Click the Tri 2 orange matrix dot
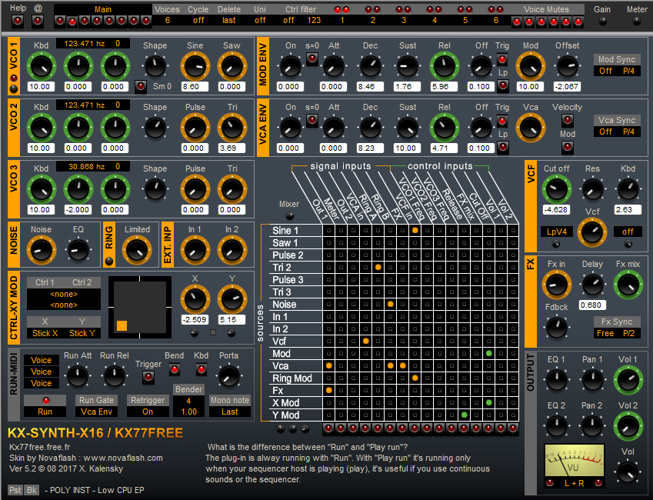Image resolution: width=653 pixels, height=500 pixels. (378, 267)
